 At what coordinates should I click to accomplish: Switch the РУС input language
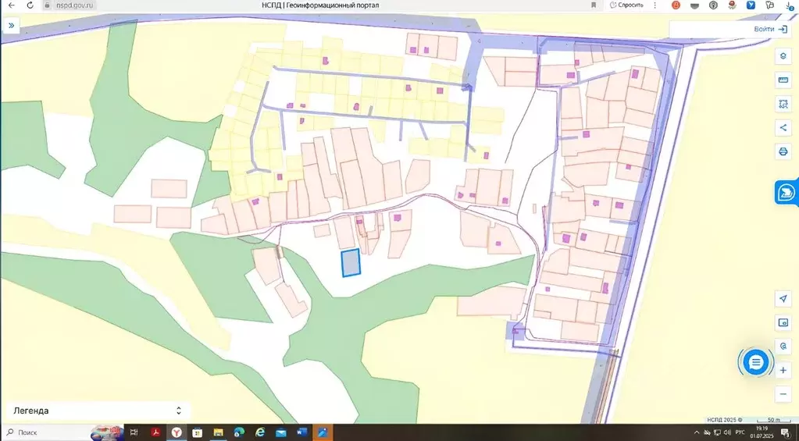[x=740, y=433]
